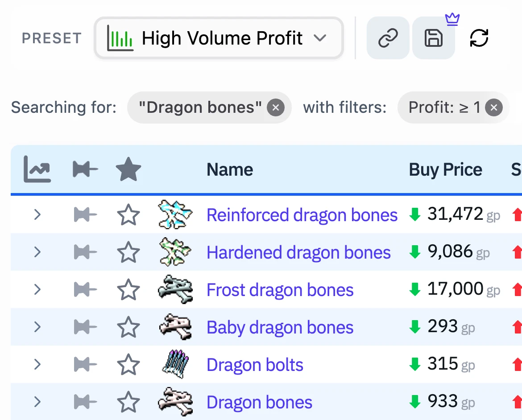Click the 315 gp buy price
522x420 pixels.
click(x=451, y=364)
